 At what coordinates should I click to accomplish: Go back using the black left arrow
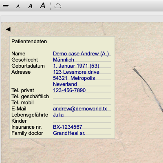pyautogui.click(x=8, y=29)
